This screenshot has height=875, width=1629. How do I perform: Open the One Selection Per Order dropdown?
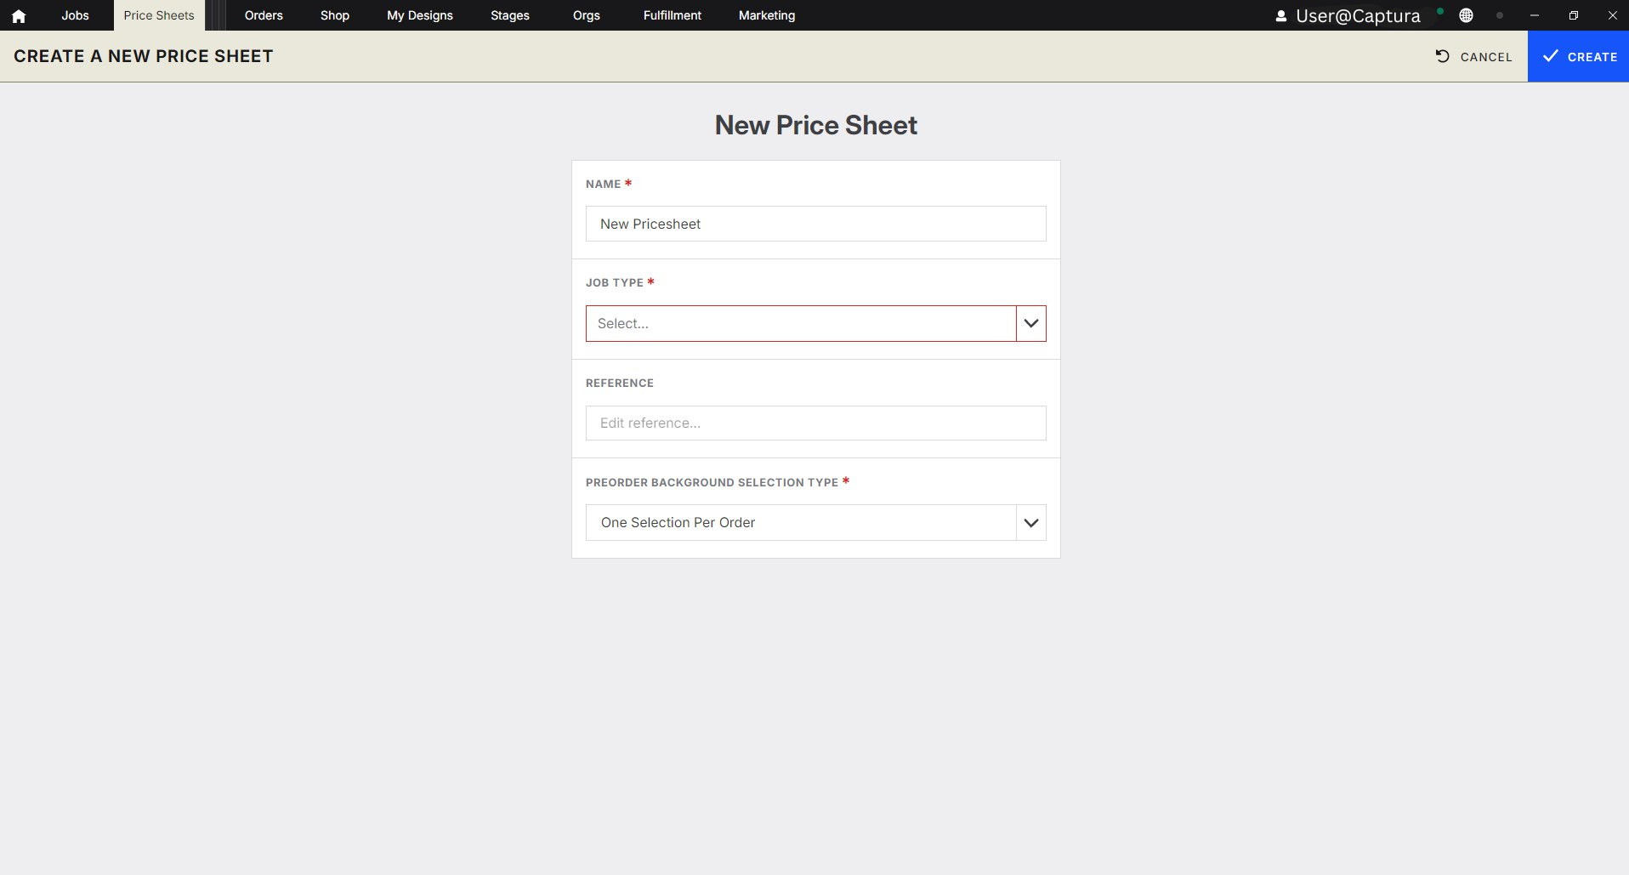[x=801, y=522]
